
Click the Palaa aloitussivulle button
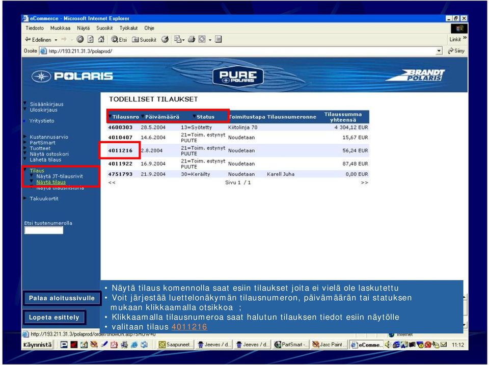click(62, 298)
